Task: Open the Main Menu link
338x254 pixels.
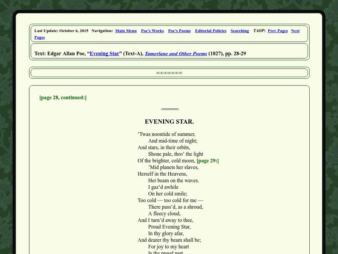Action: (126, 31)
